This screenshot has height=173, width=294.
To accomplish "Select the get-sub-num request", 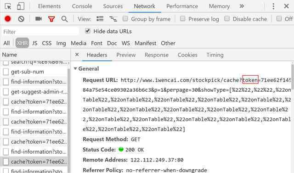I will [28, 72].
